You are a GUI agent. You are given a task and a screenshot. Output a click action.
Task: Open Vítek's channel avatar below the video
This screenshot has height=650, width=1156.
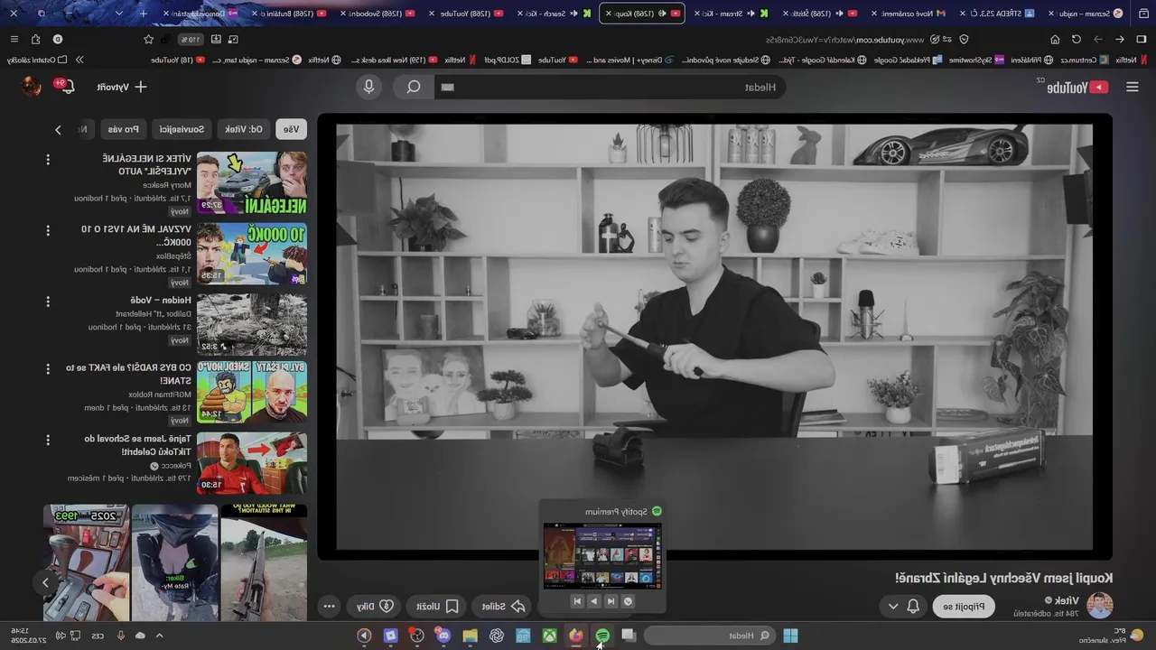coord(1099,605)
